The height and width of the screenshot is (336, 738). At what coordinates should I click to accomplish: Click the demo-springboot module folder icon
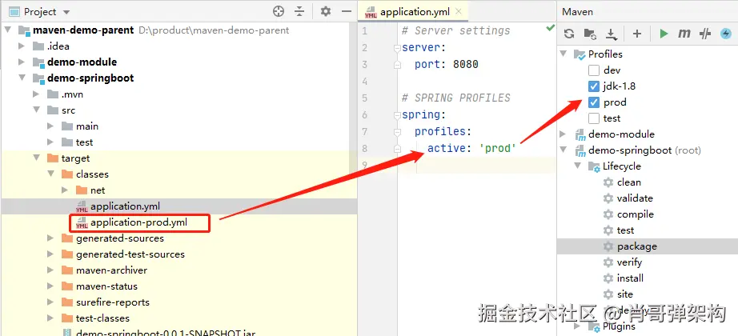pyautogui.click(x=39, y=78)
